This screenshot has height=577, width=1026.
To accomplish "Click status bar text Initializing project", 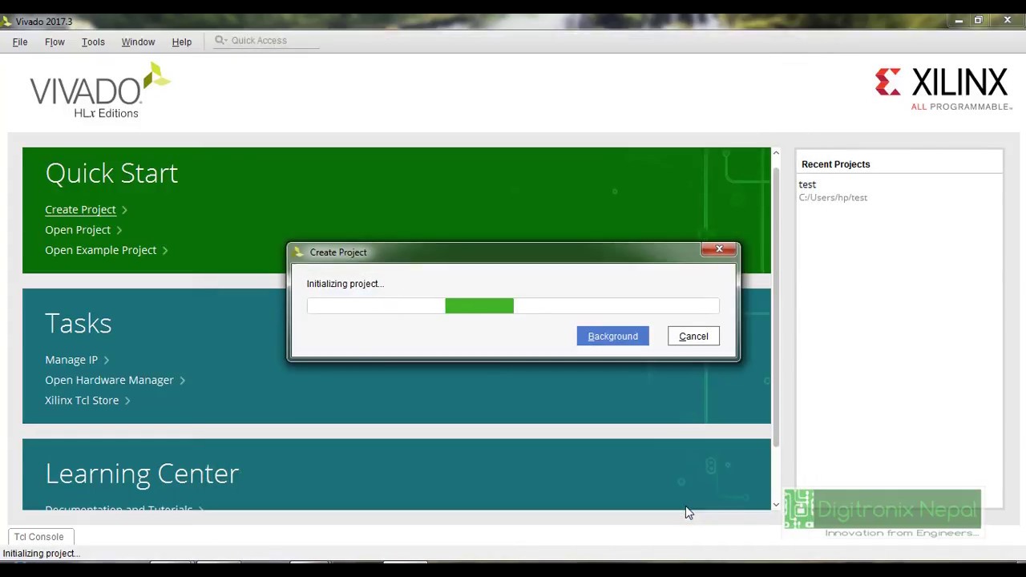I will pos(41,554).
